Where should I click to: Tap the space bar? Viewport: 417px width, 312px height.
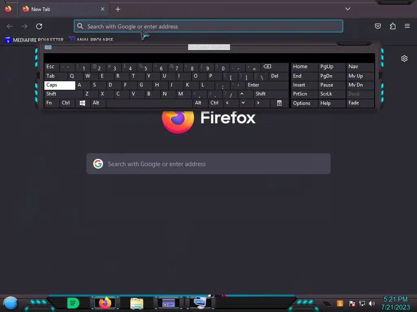tap(149, 103)
